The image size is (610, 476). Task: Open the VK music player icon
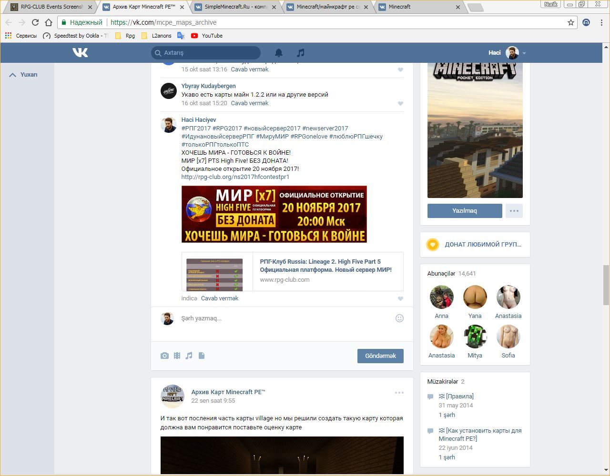pyautogui.click(x=301, y=53)
